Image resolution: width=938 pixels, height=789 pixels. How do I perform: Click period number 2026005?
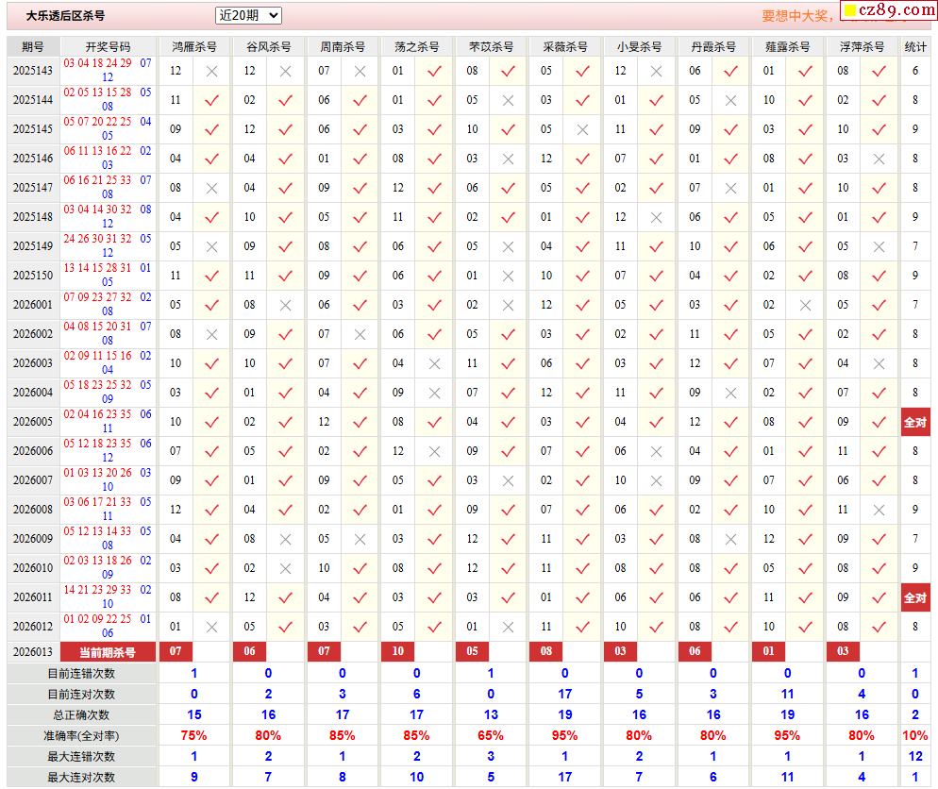click(33, 422)
